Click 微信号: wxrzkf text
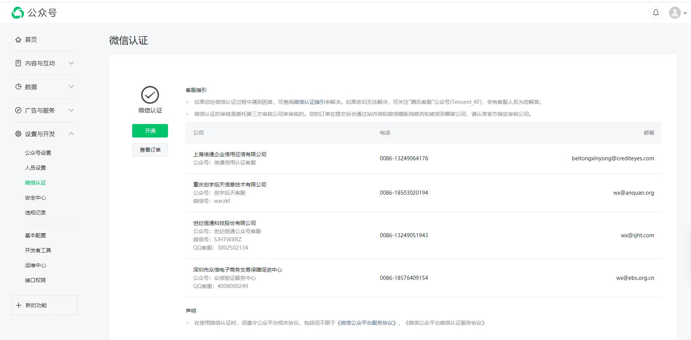The image size is (691, 340). (212, 201)
